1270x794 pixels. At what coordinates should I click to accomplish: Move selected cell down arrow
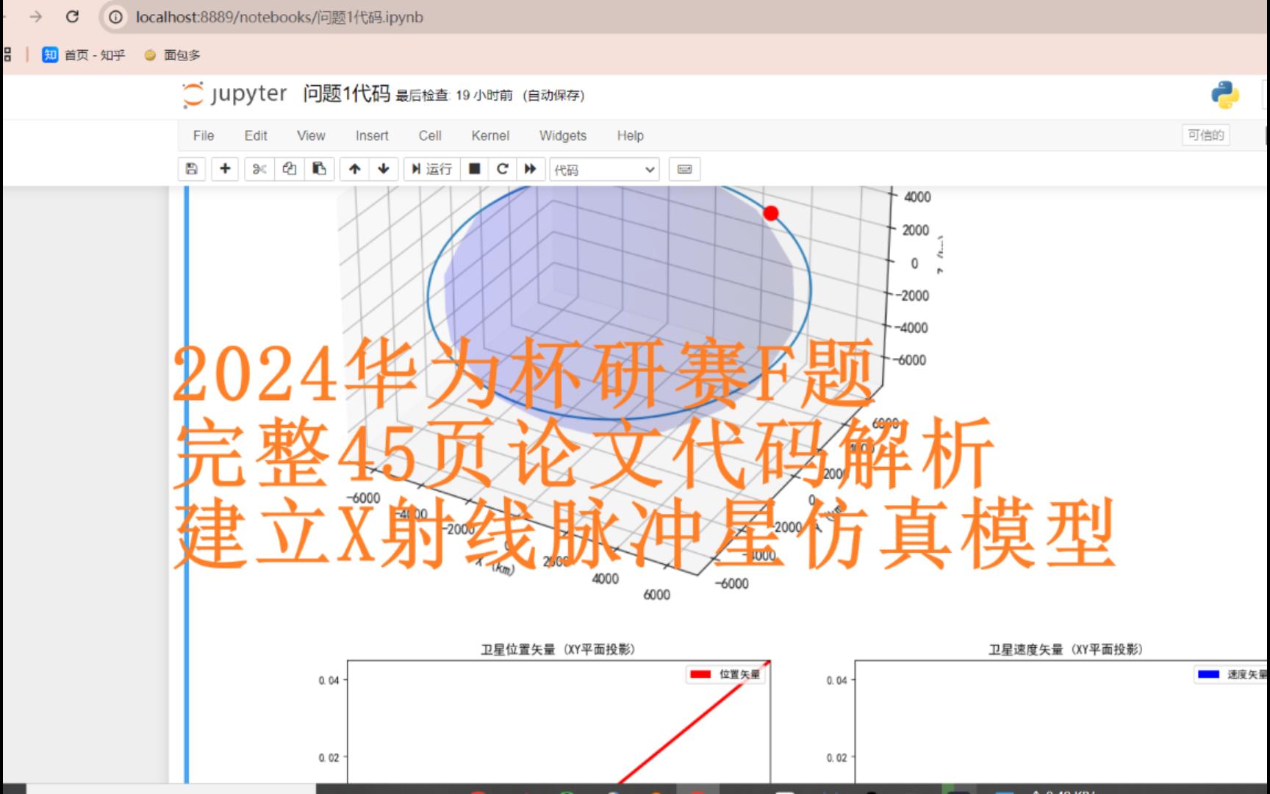tap(384, 169)
